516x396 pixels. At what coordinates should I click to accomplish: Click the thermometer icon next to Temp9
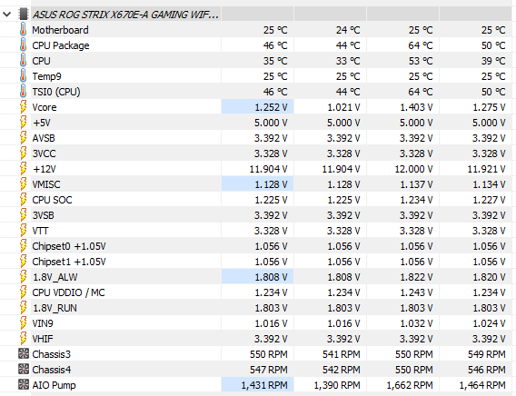(23, 76)
